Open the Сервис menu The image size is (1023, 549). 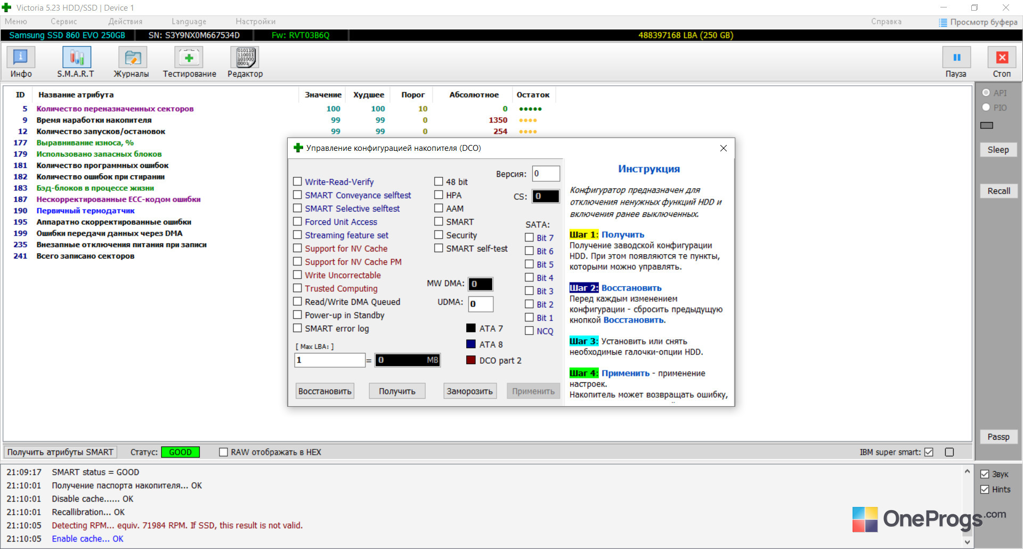(x=64, y=22)
